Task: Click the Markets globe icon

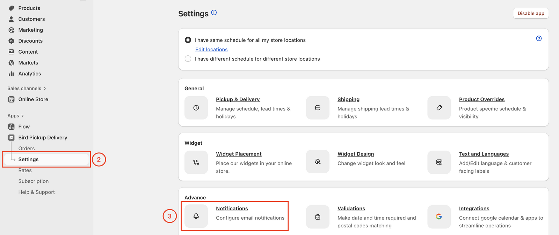Action: pos(12,63)
